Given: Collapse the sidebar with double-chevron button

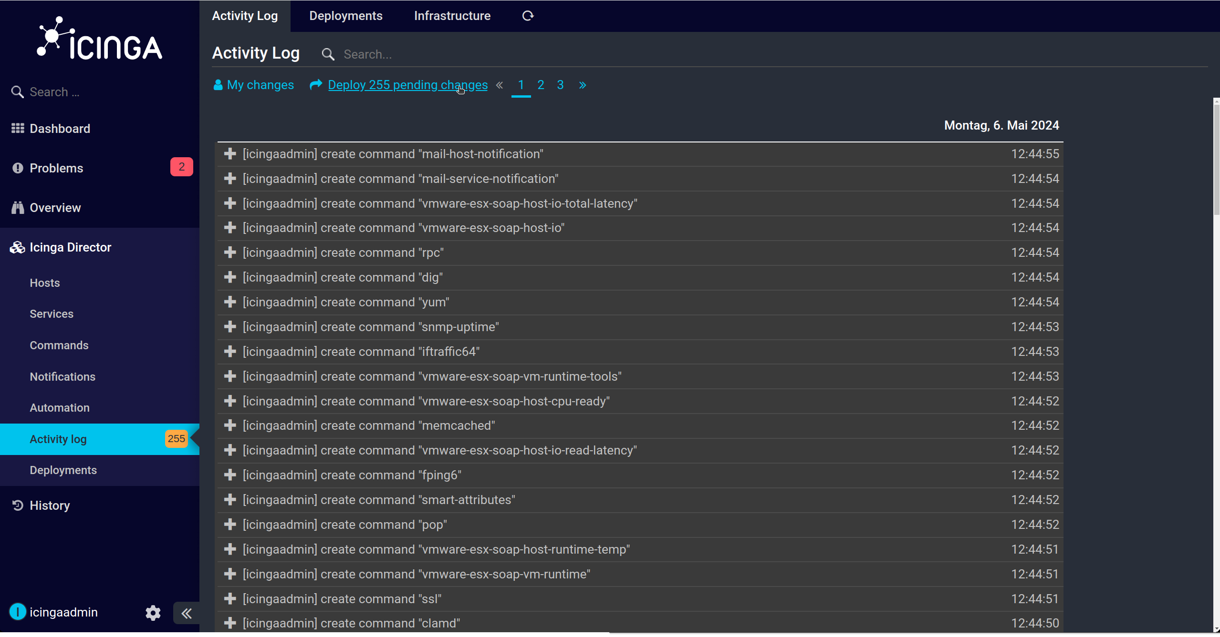Looking at the screenshot, I should 187,613.
